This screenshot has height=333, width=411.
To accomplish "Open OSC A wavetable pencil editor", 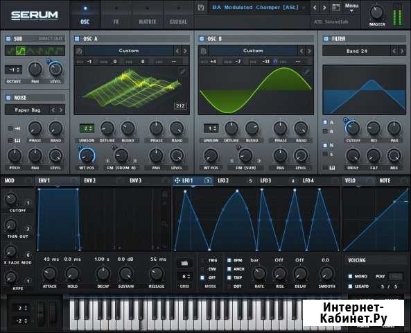I will coord(182,71).
